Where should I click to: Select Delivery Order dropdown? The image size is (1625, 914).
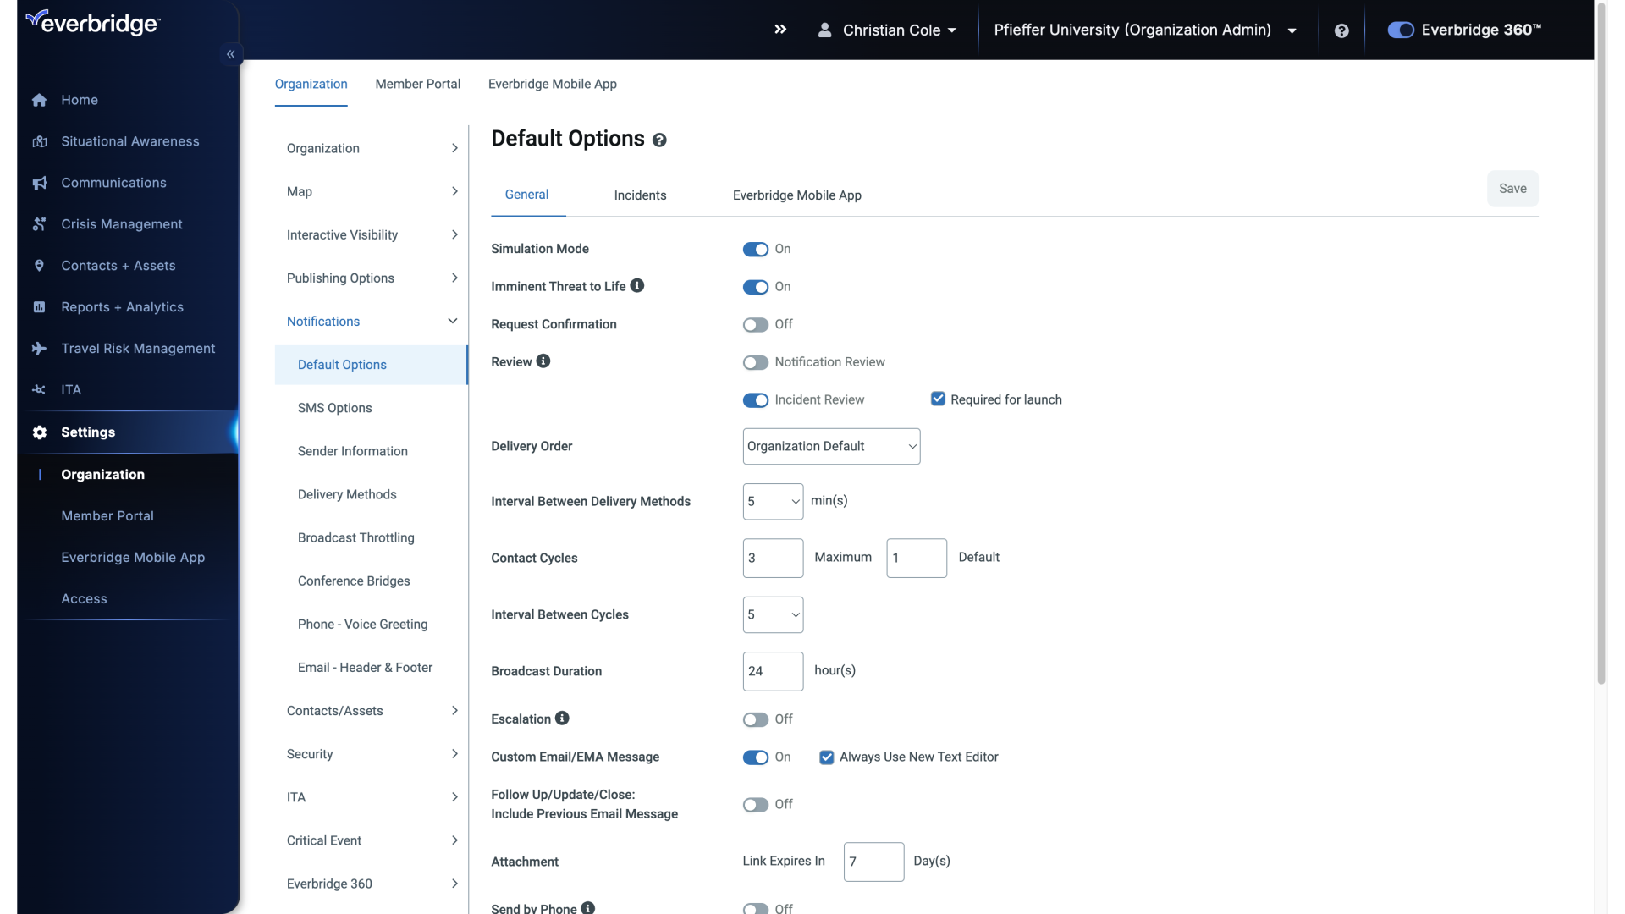coord(830,445)
